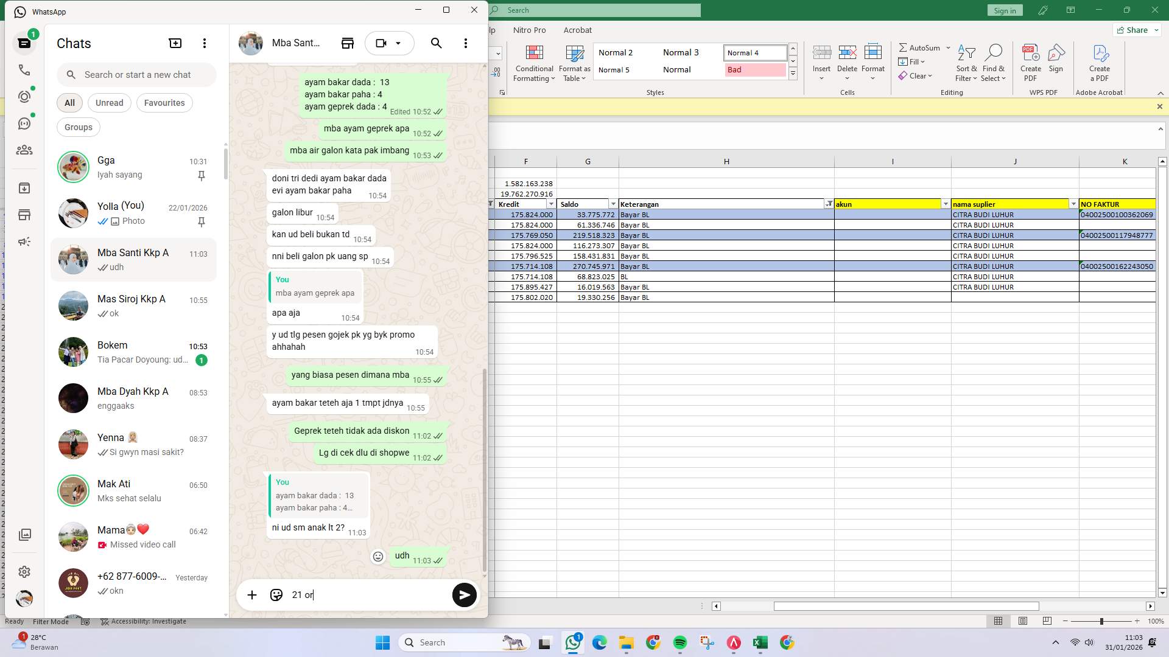
Task: Switch to the Nitro Pro ribbon tab
Action: point(529,30)
